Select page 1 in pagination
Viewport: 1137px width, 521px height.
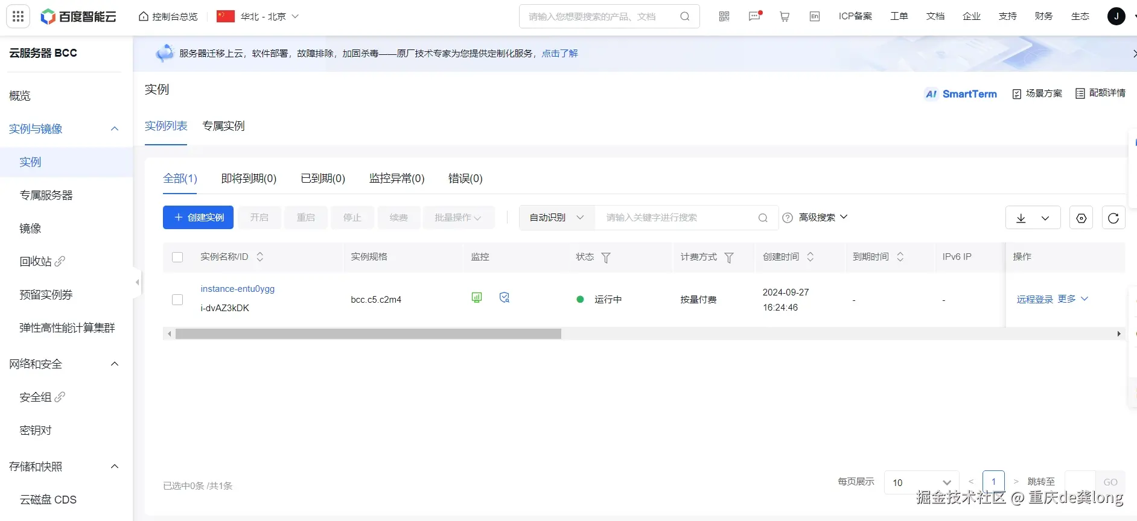tap(993, 482)
